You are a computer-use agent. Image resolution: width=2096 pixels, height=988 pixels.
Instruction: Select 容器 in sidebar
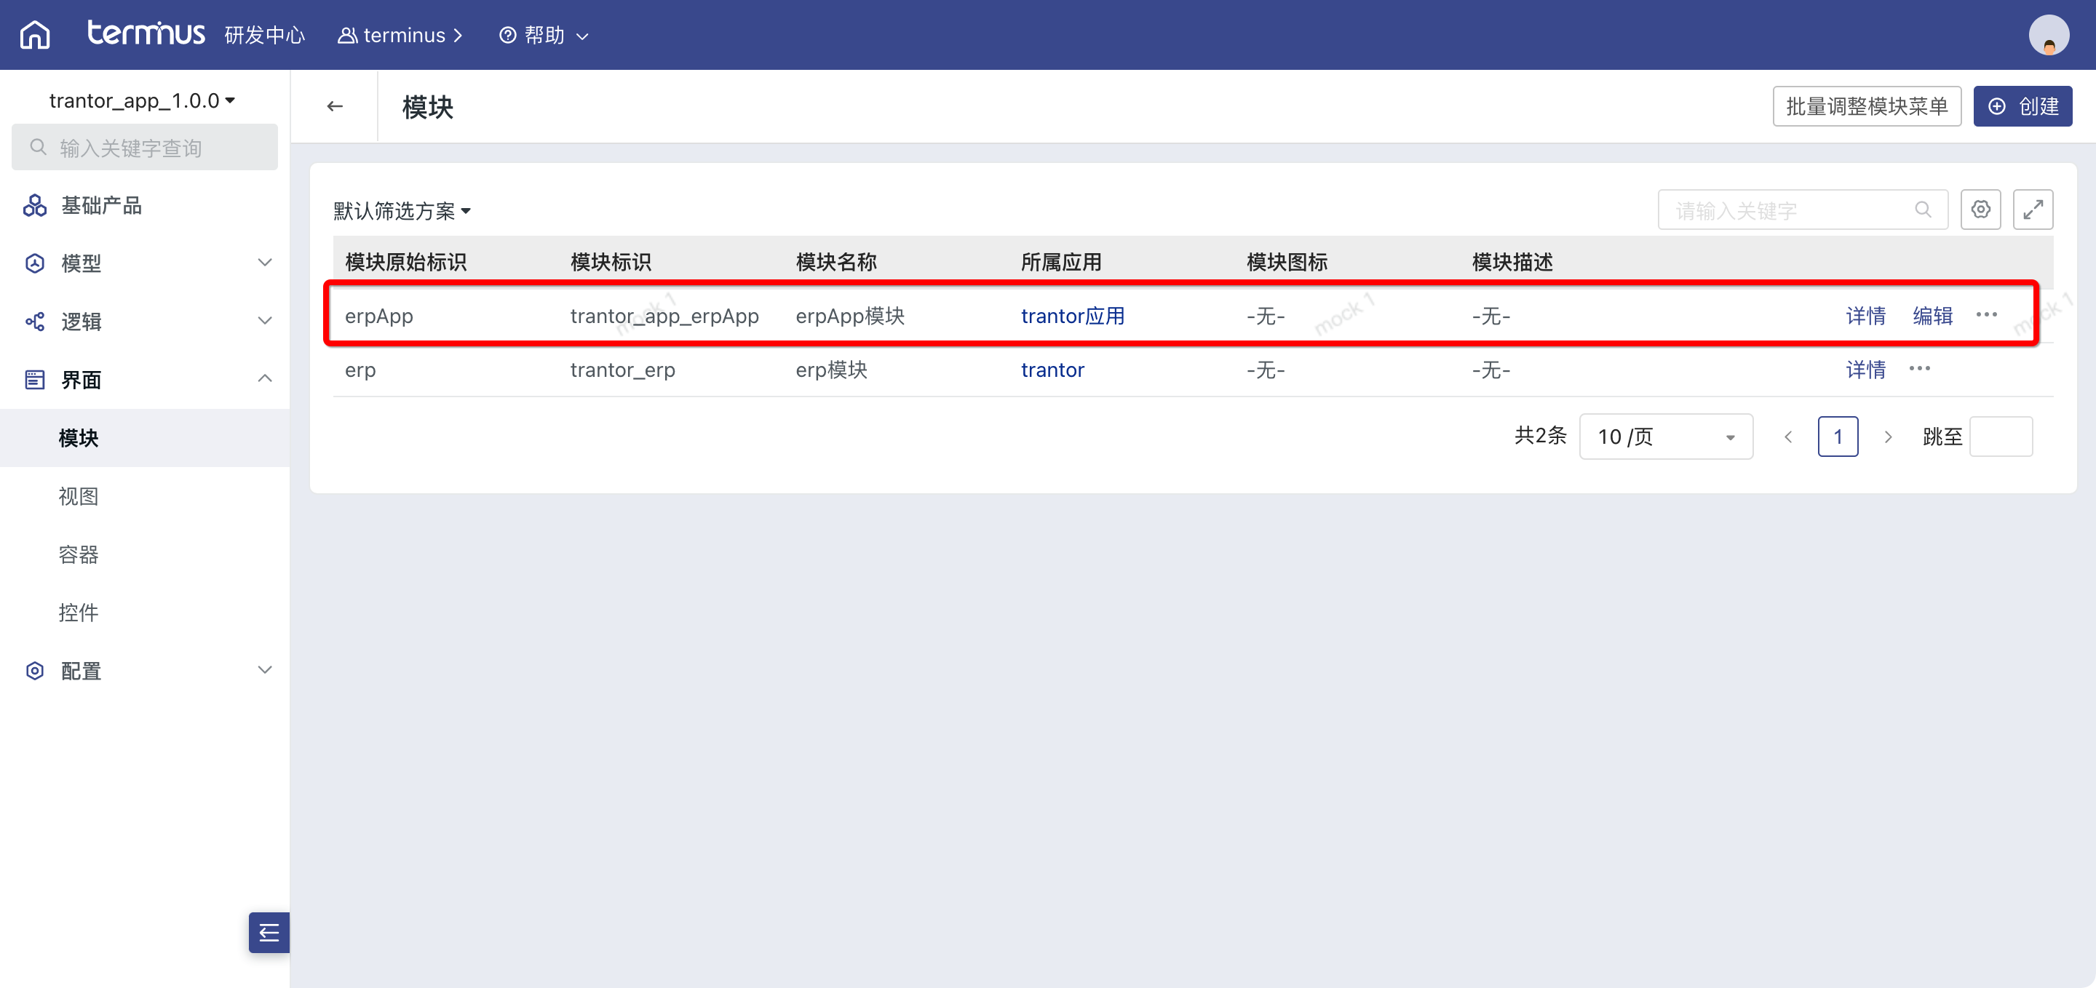coord(145,554)
